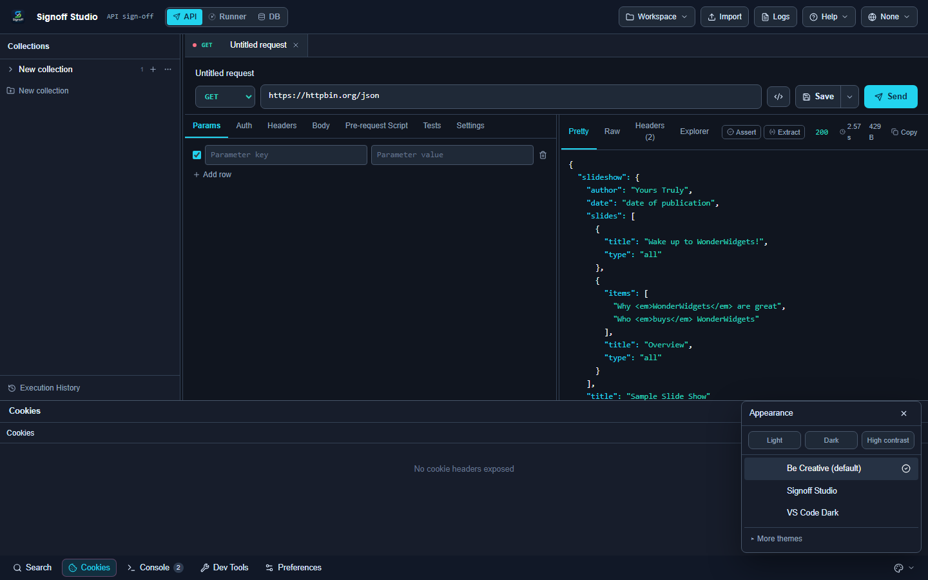Send the request
This screenshot has height=580, width=928.
pyautogui.click(x=891, y=97)
